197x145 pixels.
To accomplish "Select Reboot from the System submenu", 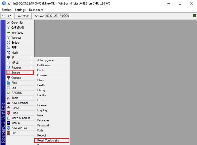I will pos(42,135).
